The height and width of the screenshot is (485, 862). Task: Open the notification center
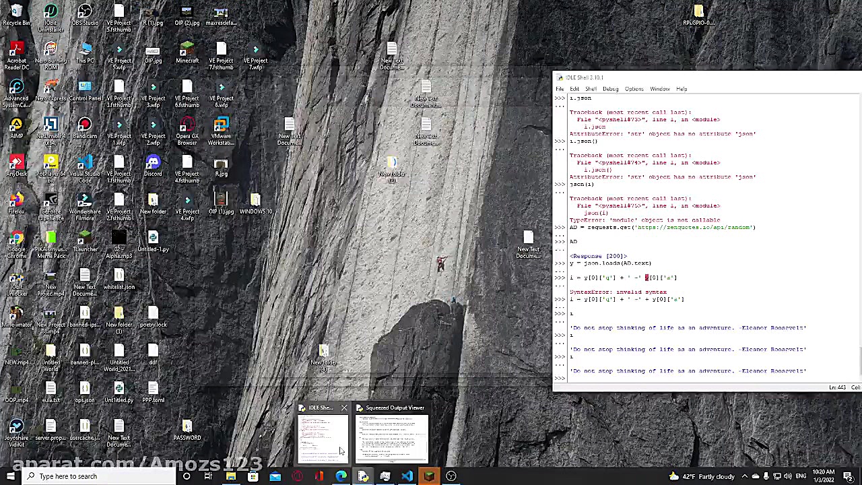click(848, 476)
